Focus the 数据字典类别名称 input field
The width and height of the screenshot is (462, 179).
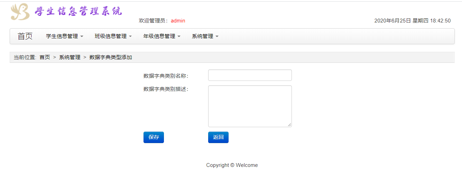(x=250, y=75)
